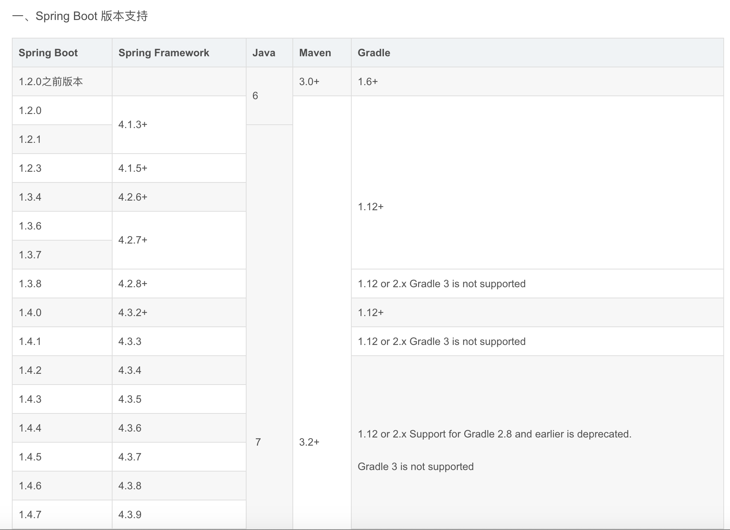Click the Spring Boot '1.4.7' cell
Viewport: 730px width, 530px height.
[x=62, y=514]
